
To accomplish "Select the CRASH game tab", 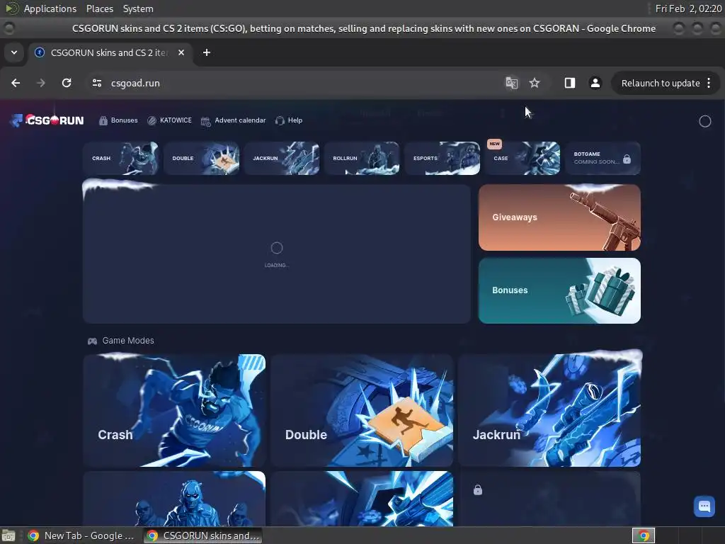I will 120,158.
